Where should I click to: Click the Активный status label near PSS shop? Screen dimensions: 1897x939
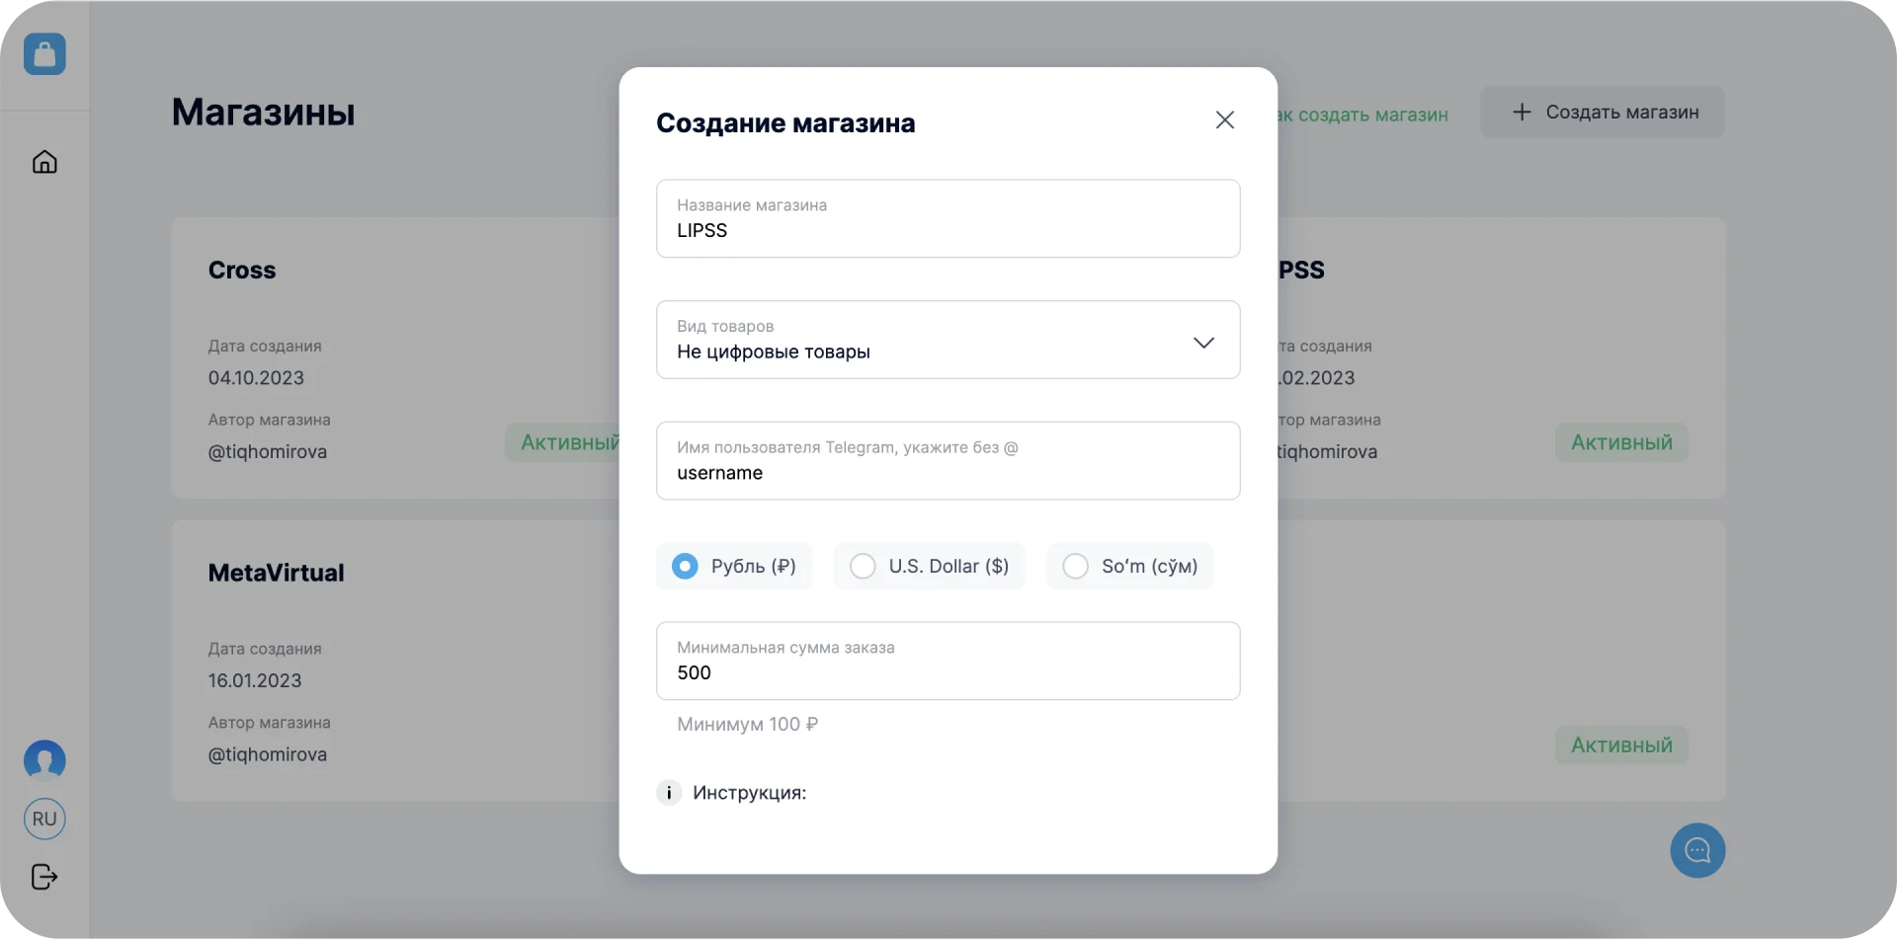1620,441
